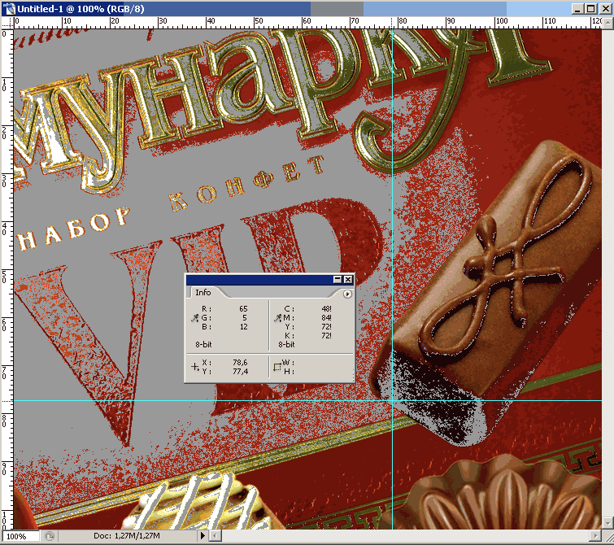
Task: Click the "W :" width label in Info panel
Action: 288,363
